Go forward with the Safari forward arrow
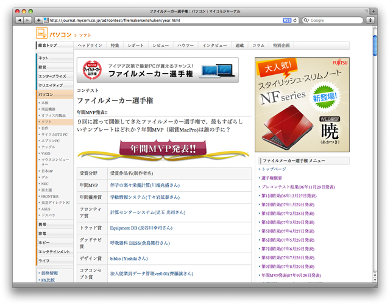Screen dimensions: 390x305 [27, 20]
